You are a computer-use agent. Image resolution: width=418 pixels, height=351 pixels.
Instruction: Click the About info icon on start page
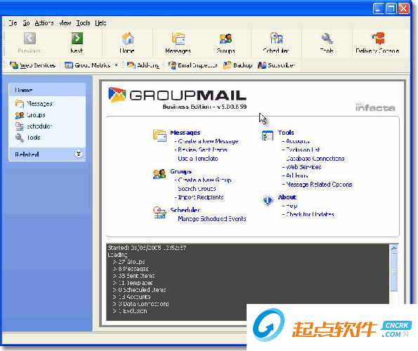tap(268, 200)
